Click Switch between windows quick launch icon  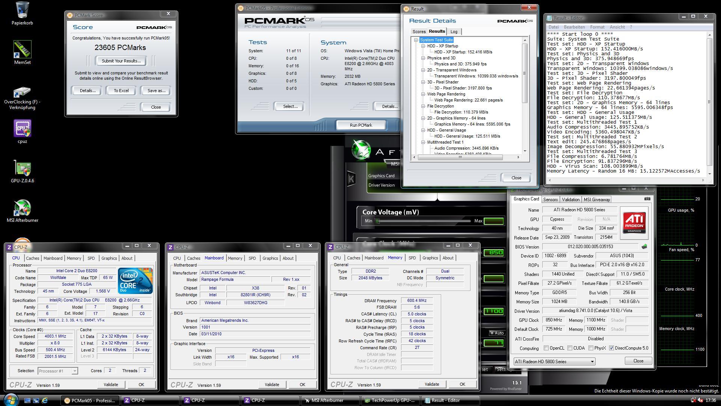[x=36, y=400]
